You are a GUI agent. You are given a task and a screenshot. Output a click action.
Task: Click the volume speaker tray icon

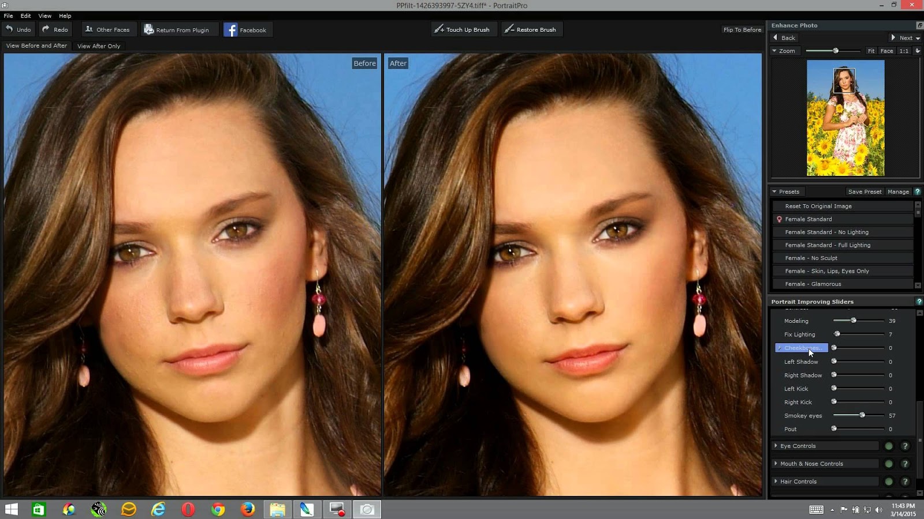(879, 510)
